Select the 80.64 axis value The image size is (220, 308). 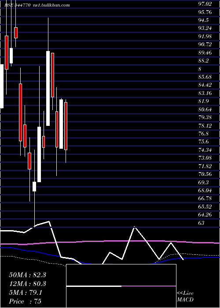[x=205, y=109]
